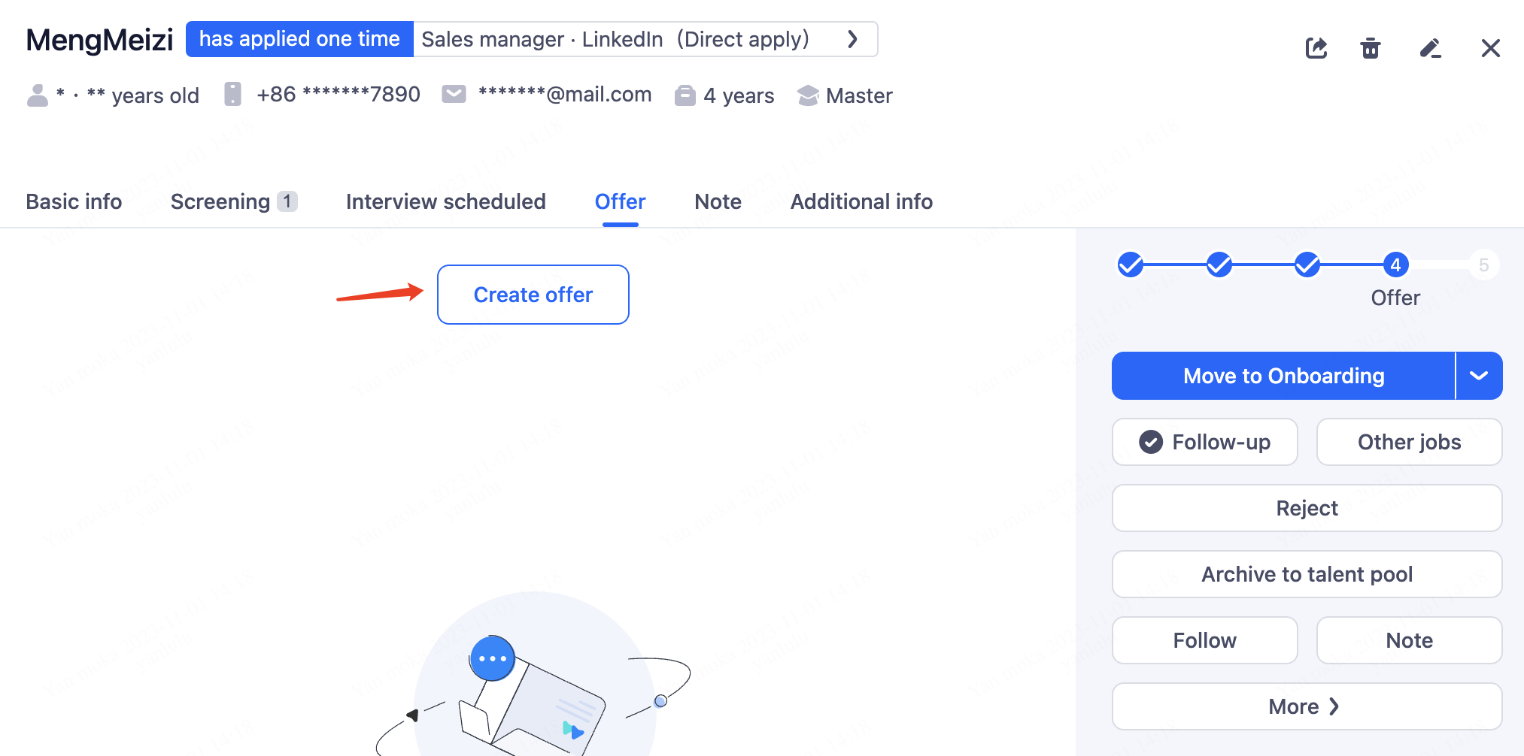Click the education graduation cap icon
This screenshot has width=1524, height=756.
(x=808, y=95)
